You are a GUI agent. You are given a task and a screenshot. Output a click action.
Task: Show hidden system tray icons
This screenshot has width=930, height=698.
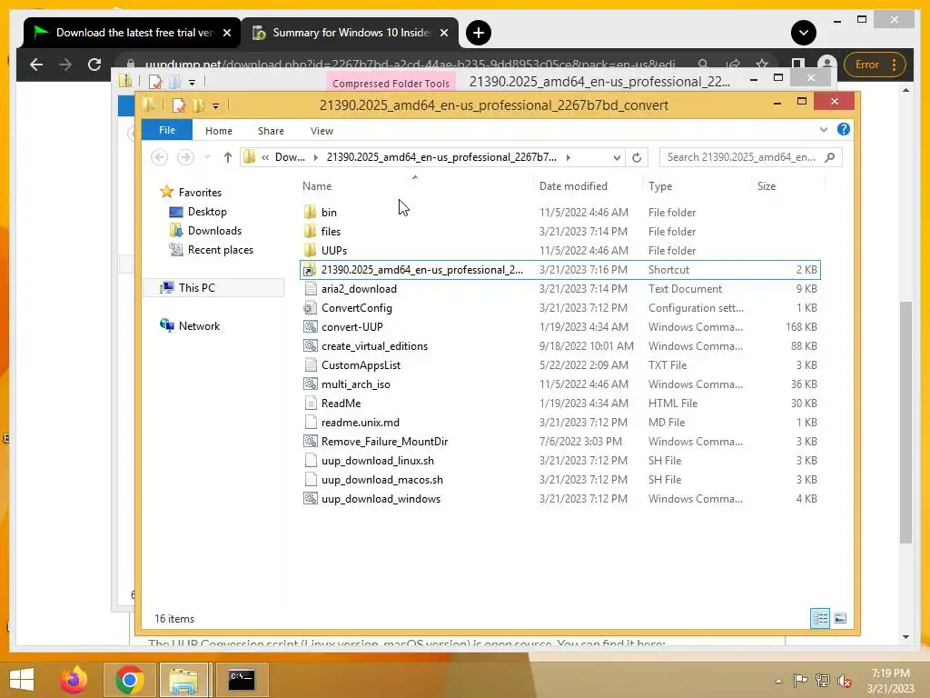click(778, 681)
